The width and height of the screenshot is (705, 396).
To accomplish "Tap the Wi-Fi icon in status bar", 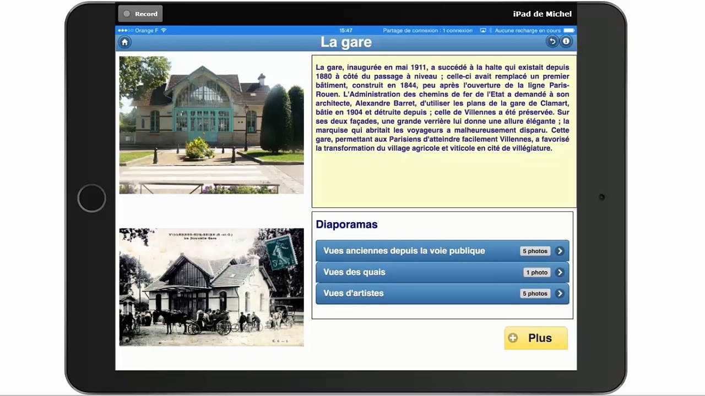I will [x=164, y=30].
